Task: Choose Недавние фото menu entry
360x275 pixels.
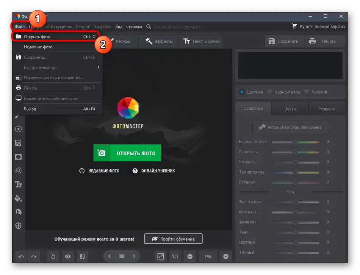Action: pos(57,47)
